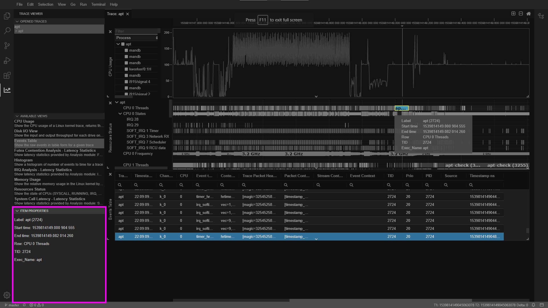Open the Source Control icon
Image resolution: width=548 pixels, height=308 pixels.
pos(7,46)
